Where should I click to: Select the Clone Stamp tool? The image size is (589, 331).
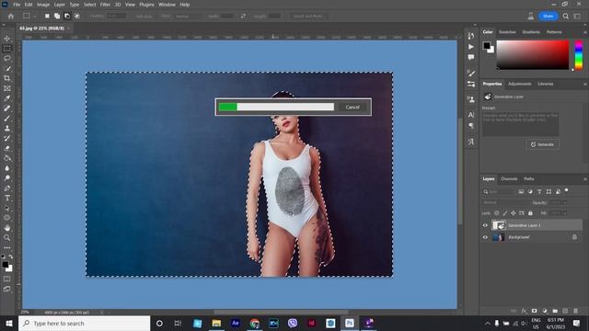pyautogui.click(x=7, y=128)
